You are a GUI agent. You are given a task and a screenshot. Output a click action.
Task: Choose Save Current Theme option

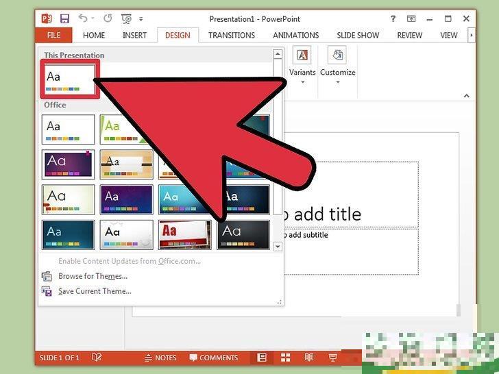[x=95, y=291]
